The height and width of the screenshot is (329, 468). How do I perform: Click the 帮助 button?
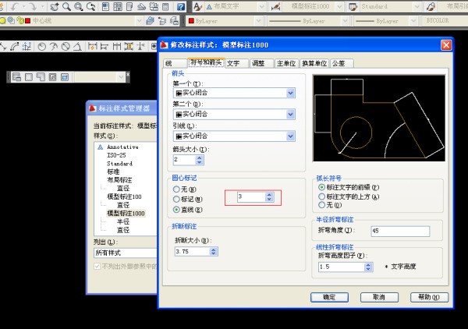coord(429,297)
